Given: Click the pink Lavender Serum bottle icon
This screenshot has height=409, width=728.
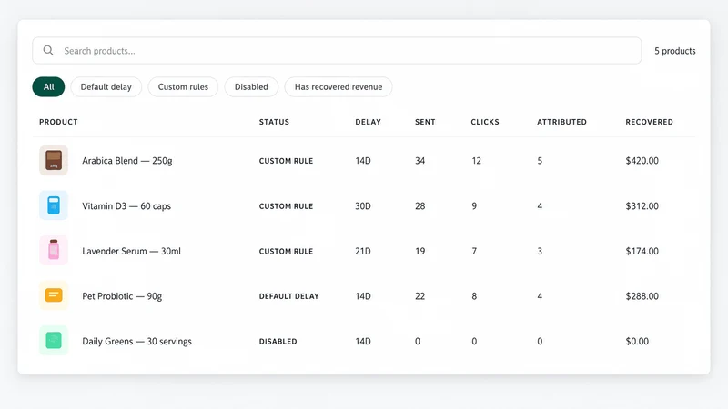Looking at the screenshot, I should [54, 251].
